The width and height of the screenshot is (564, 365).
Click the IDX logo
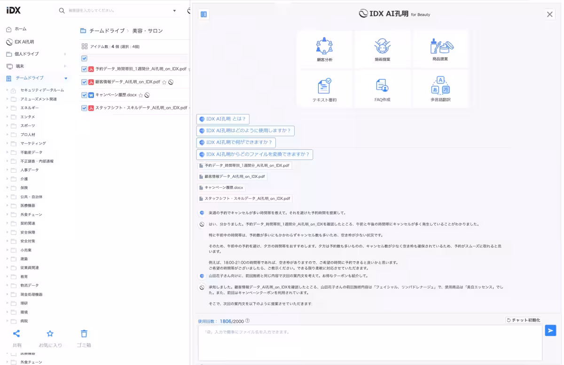(x=13, y=10)
